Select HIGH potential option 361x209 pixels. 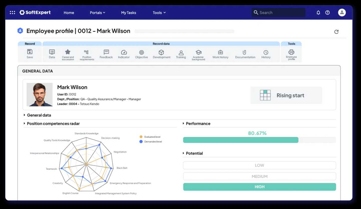(259, 187)
